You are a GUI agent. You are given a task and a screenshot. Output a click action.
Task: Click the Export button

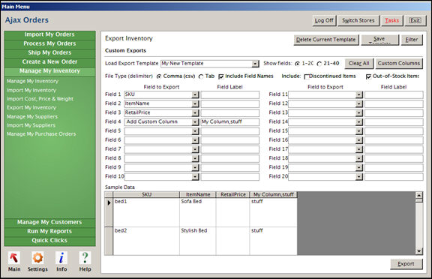(x=406, y=264)
